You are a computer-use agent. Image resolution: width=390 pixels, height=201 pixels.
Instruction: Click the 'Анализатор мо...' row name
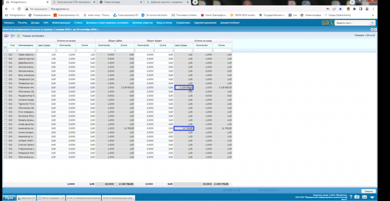[27, 128]
